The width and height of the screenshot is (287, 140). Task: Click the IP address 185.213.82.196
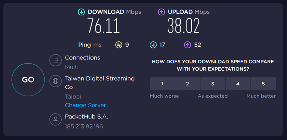84,126
